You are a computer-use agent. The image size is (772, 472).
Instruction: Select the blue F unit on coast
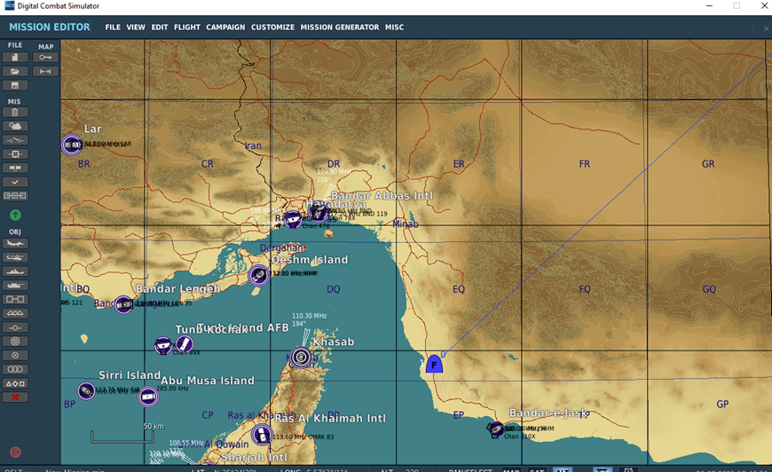click(x=434, y=365)
